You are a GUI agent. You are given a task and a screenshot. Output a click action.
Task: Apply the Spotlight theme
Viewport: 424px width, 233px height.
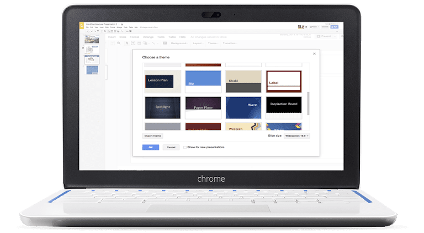point(163,107)
